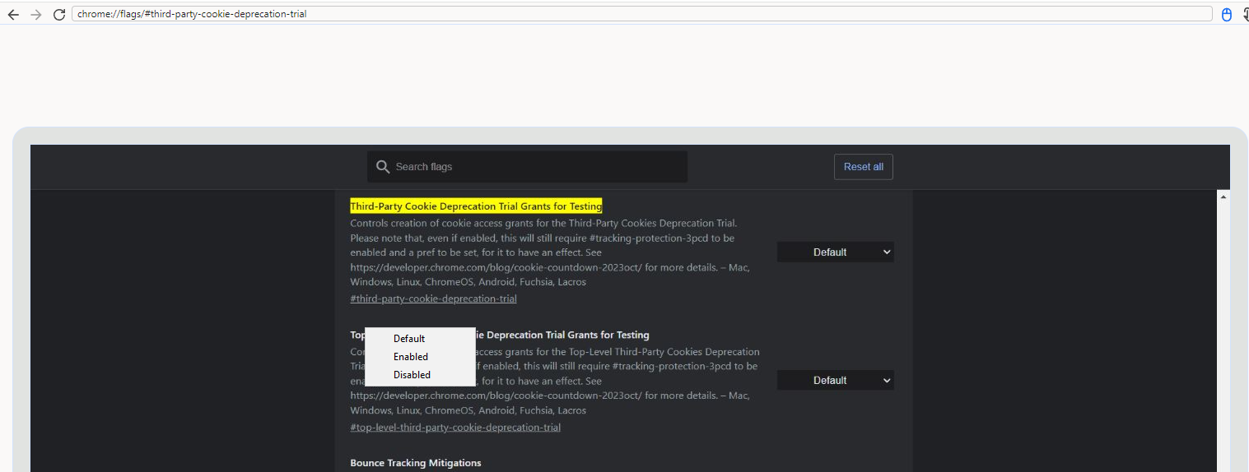The height and width of the screenshot is (472, 1249).
Task: Reload the chrome flags page
Action: (58, 14)
